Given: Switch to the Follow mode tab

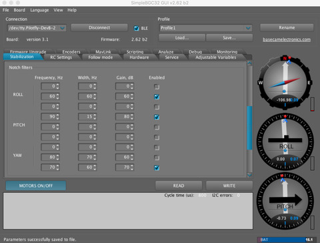Looking at the screenshot, I should point(101,57).
